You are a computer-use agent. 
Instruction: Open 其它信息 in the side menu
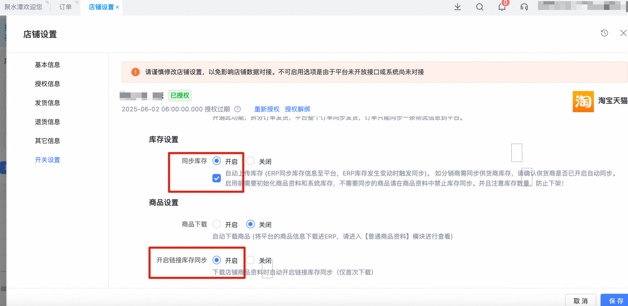[x=47, y=141]
